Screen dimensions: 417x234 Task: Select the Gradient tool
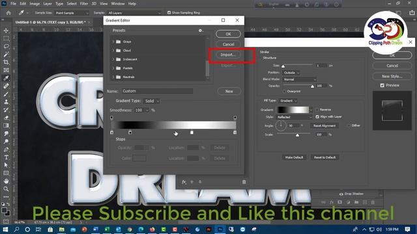6,125
